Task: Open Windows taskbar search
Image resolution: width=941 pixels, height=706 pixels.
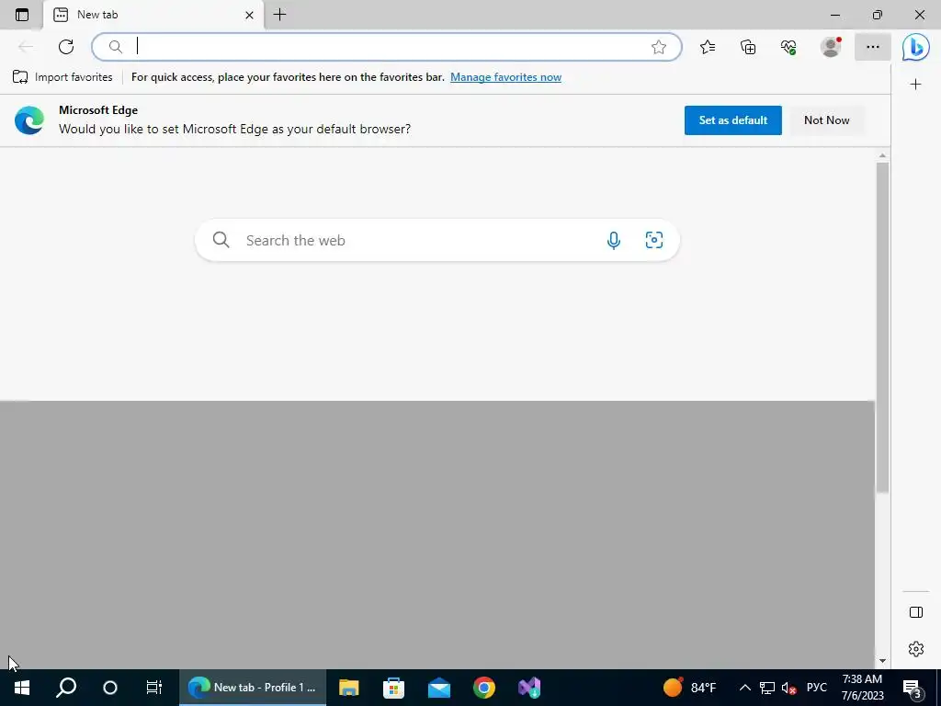Action: pos(66,688)
